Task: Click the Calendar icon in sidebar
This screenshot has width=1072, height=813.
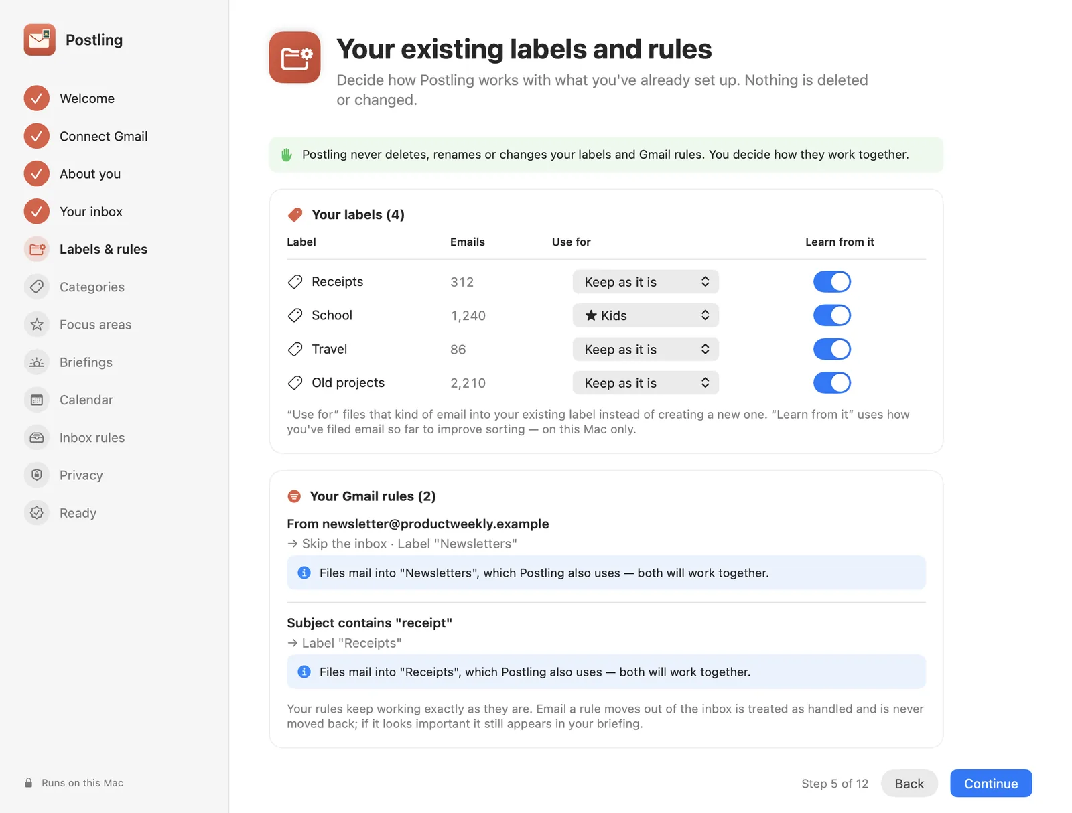Action: 37,400
